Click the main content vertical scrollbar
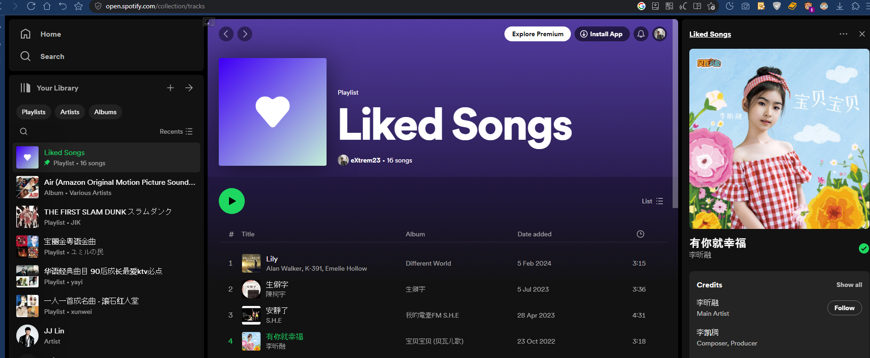The height and width of the screenshot is (358, 870). [675, 114]
